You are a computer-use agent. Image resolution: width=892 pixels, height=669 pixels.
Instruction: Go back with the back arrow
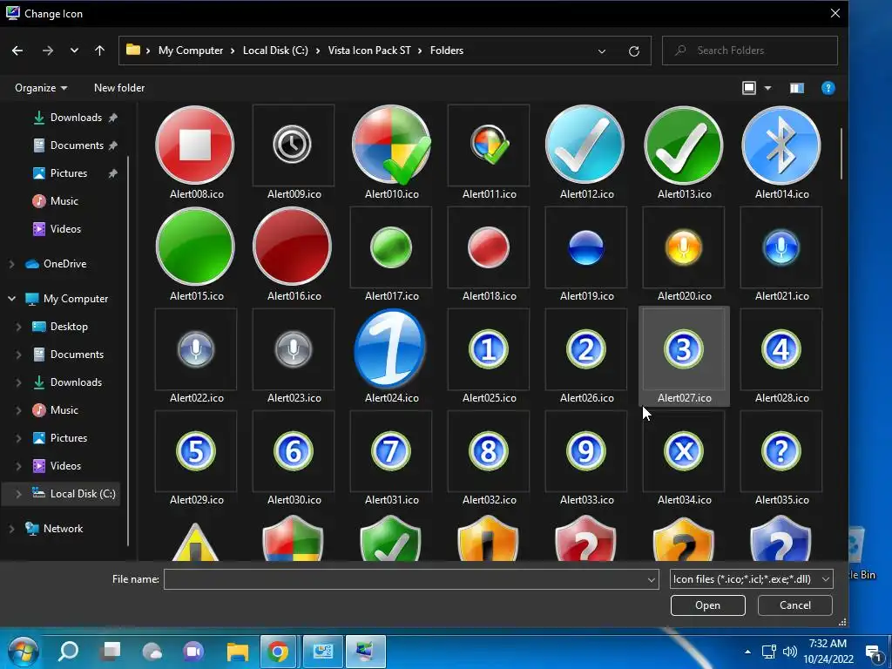coord(17,51)
